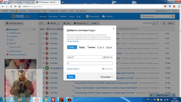Follow the "Узнать больше" link
The width and height of the screenshot is (181, 102).
point(72,41)
